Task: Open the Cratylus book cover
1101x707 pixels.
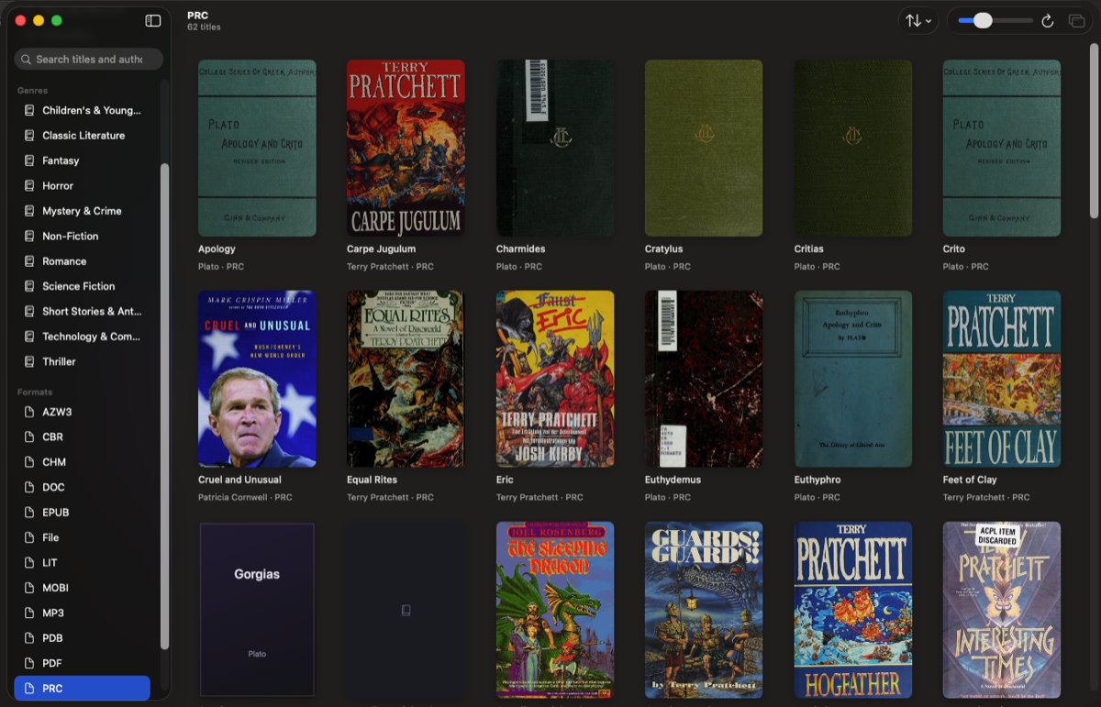Action: (704, 149)
